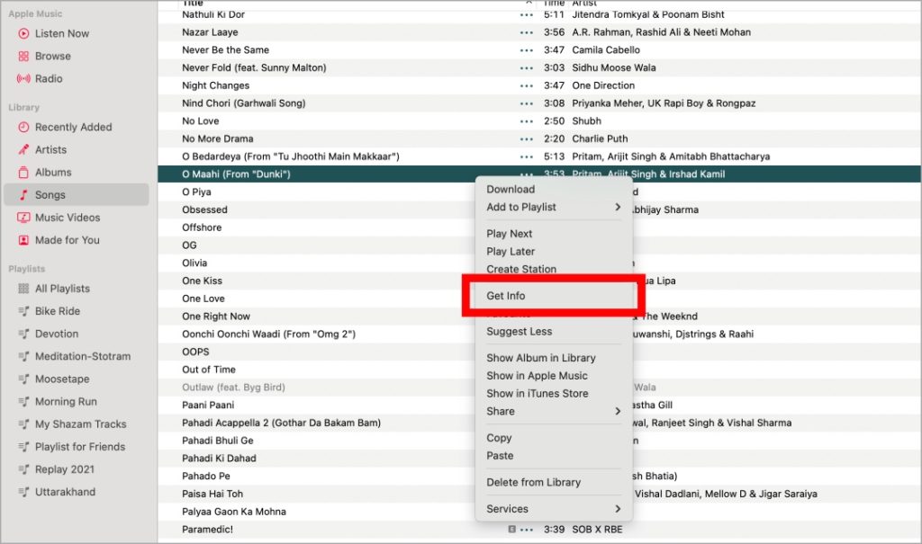Click the Devotion playlist icon

point(23,334)
